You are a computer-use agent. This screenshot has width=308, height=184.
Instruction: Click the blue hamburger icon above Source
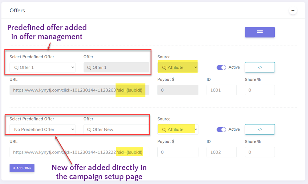[x=260, y=32]
